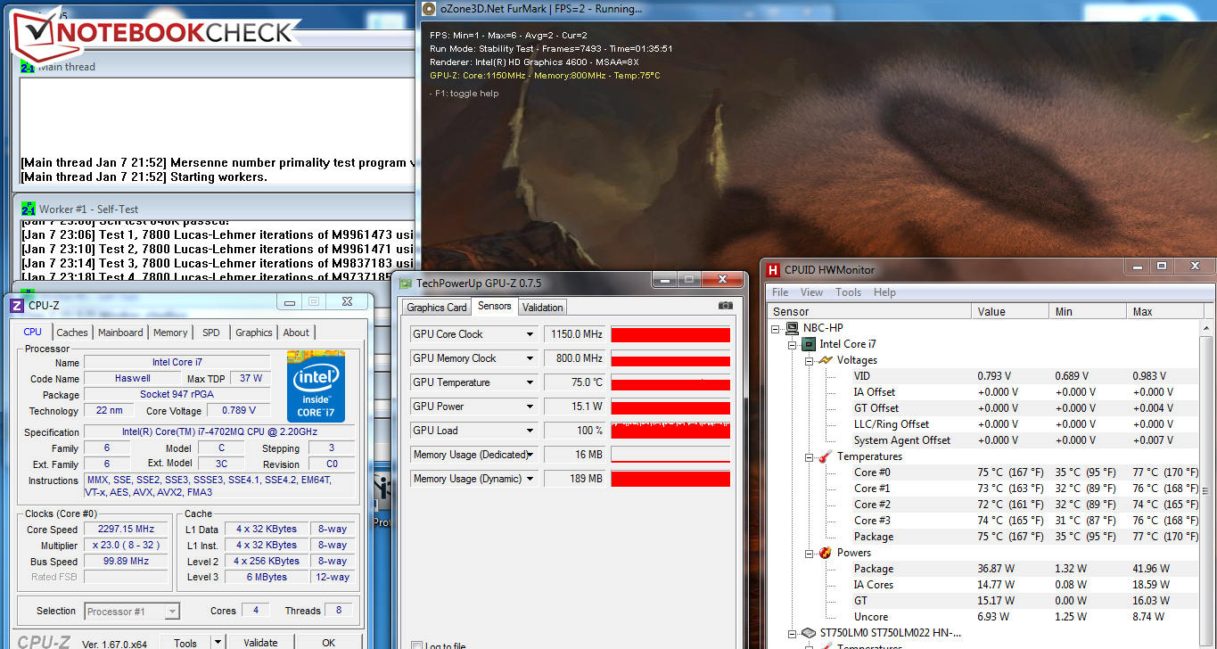Open the GPU Core Clock sensor dropdown
This screenshot has height=649, width=1217.
coord(530,334)
